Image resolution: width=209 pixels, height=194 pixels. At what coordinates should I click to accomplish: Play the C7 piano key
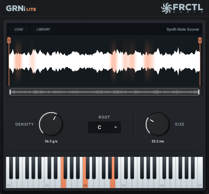pyautogui.click(x=200, y=184)
